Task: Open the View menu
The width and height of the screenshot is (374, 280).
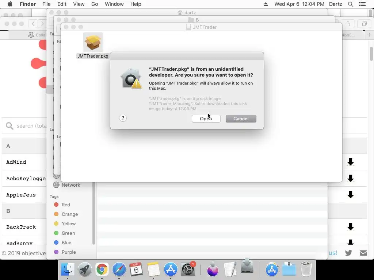Action: click(79, 4)
